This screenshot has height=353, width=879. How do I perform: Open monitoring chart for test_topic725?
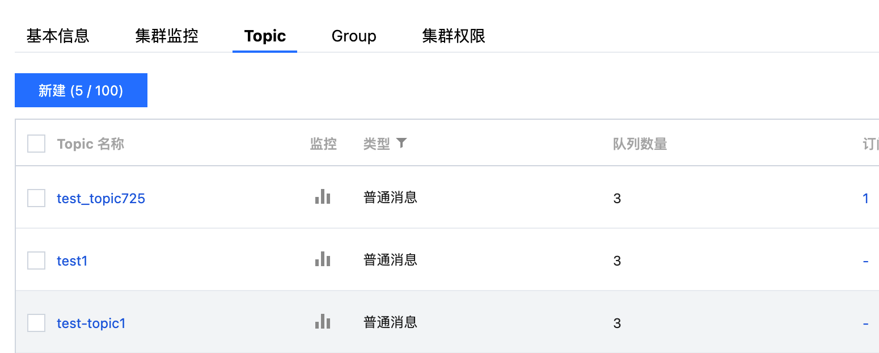[x=323, y=197]
